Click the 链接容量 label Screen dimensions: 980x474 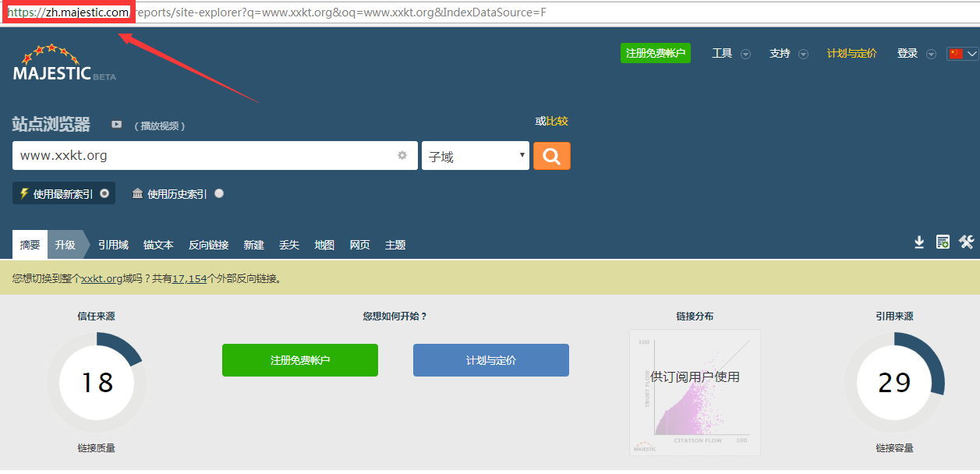tap(894, 448)
